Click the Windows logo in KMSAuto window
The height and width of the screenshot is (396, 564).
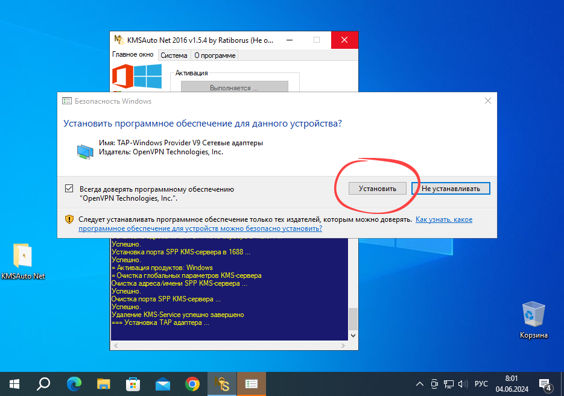point(148,76)
